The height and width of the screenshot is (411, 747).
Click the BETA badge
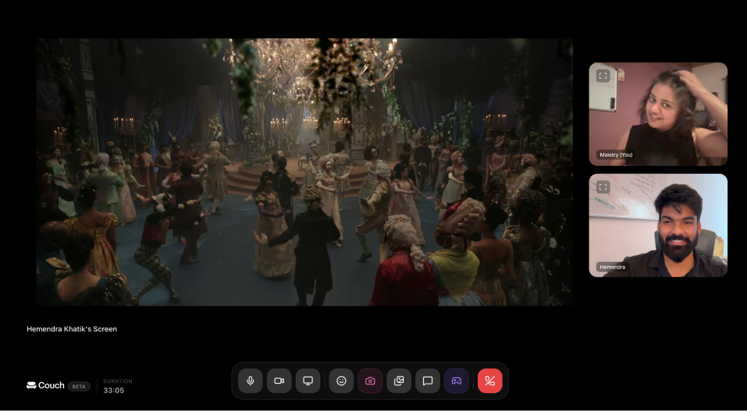pos(79,386)
